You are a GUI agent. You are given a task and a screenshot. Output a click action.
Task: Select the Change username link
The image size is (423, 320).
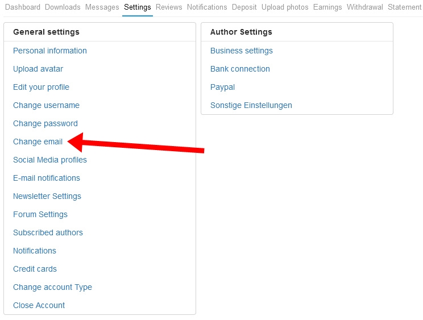tap(47, 105)
